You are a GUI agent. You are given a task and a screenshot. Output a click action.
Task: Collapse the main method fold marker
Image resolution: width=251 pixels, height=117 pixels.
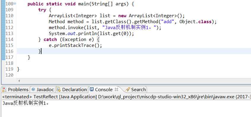coord(15,3)
